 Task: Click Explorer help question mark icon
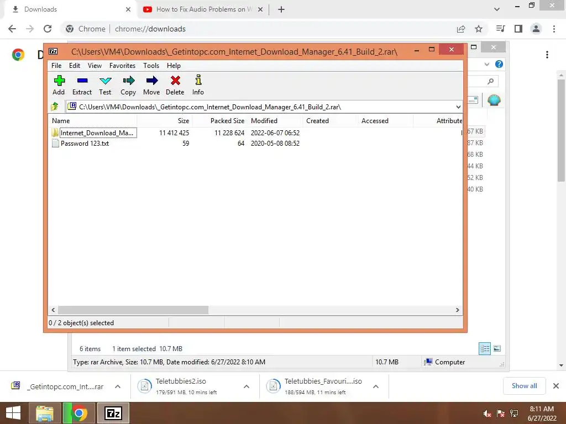point(499,64)
